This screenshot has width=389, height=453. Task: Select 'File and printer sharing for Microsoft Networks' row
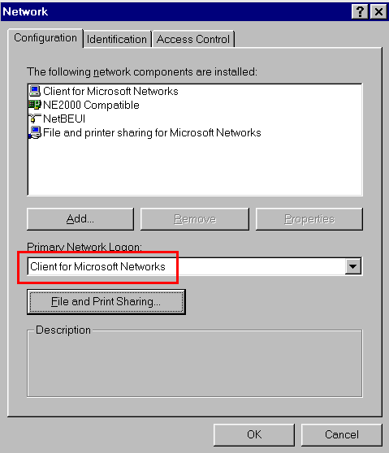[152, 132]
